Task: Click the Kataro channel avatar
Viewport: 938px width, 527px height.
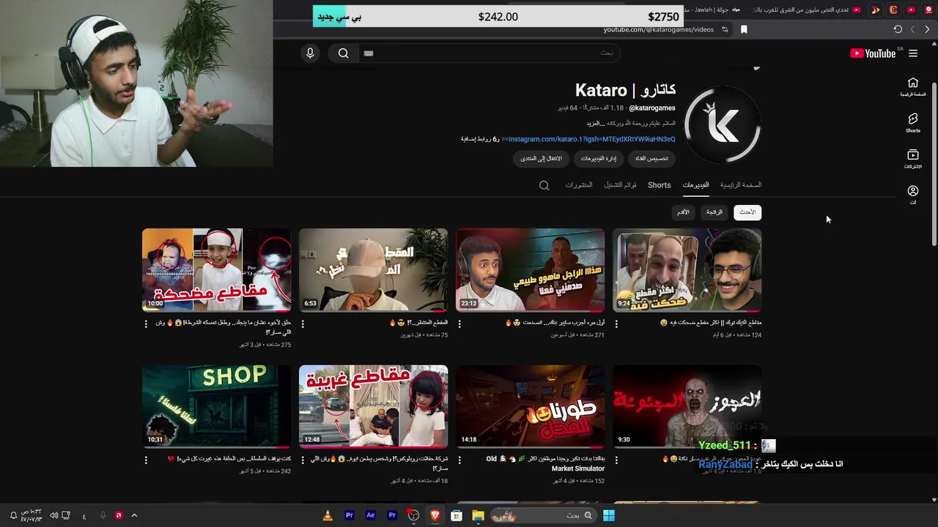Action: pyautogui.click(x=722, y=125)
